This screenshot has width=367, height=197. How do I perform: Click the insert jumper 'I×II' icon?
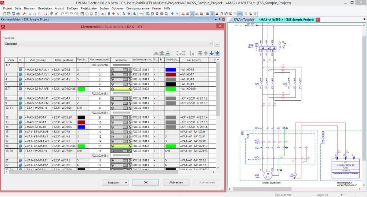coord(181,53)
